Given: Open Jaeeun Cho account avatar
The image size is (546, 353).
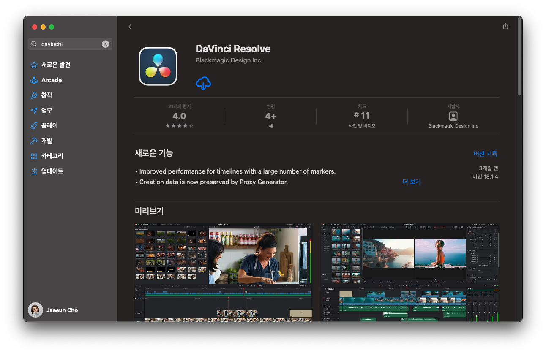Looking at the screenshot, I should pos(35,310).
